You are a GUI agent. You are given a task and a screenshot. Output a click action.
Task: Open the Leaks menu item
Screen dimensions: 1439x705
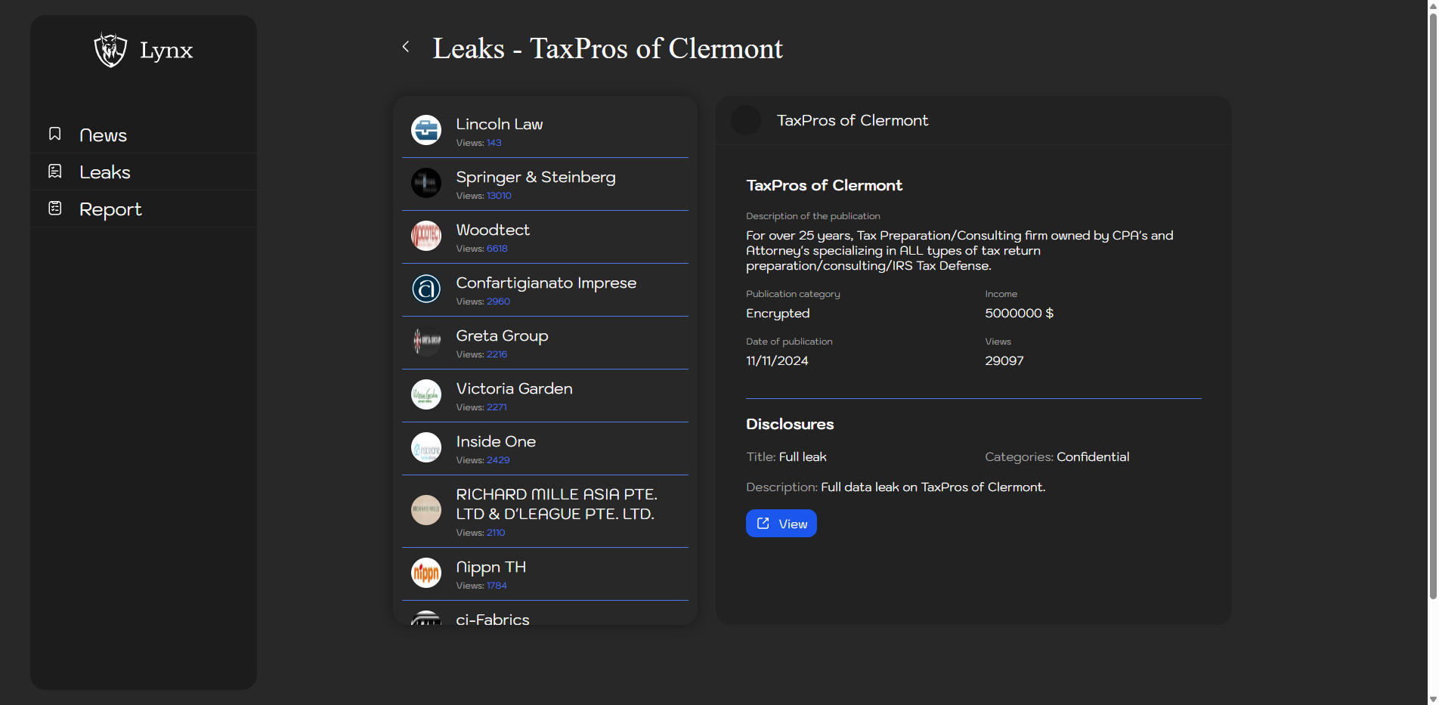click(x=105, y=172)
